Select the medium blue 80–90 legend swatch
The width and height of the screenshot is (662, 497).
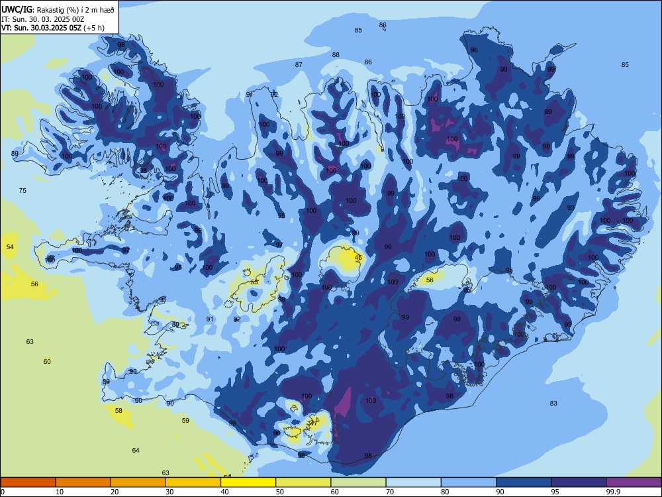[469, 482]
